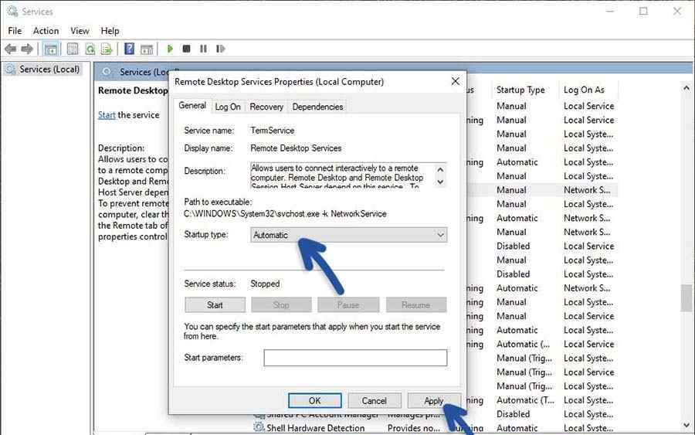Click Apply in the properties dialog
The image size is (695, 435).
[433, 401]
